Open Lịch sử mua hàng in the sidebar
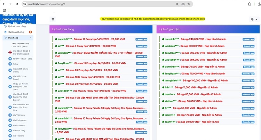 click(x=17, y=26)
